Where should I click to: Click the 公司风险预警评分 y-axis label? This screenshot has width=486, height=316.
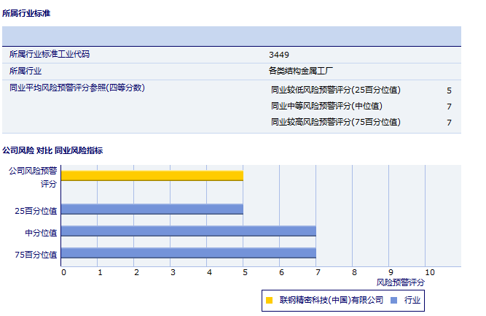[x=33, y=177]
